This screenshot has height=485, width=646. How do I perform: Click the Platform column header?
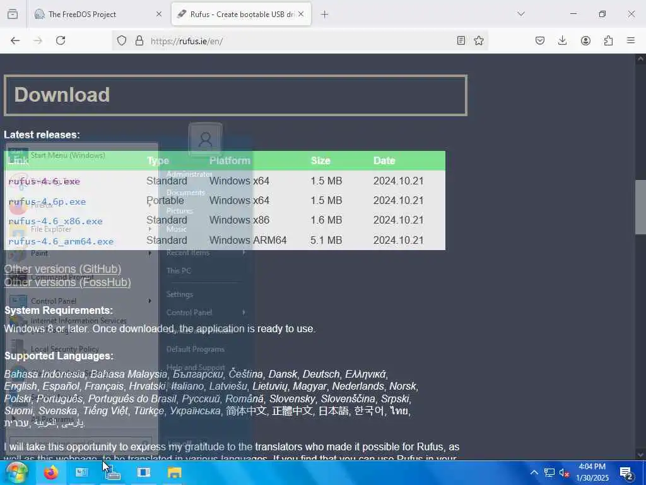230,161
